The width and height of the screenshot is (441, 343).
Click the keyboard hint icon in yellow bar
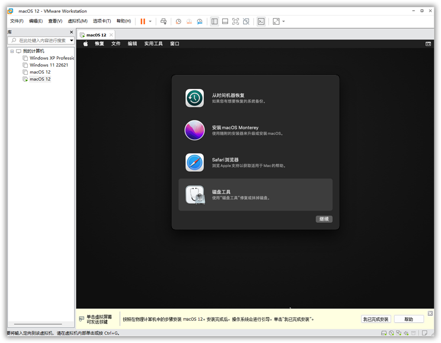click(82, 319)
